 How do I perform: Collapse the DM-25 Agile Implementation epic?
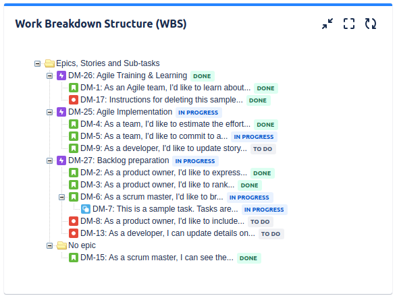coord(49,112)
